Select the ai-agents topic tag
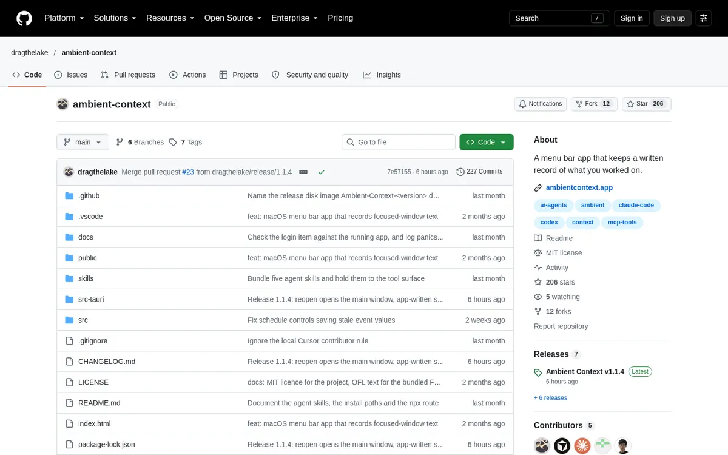The width and height of the screenshot is (728, 455). tap(553, 206)
